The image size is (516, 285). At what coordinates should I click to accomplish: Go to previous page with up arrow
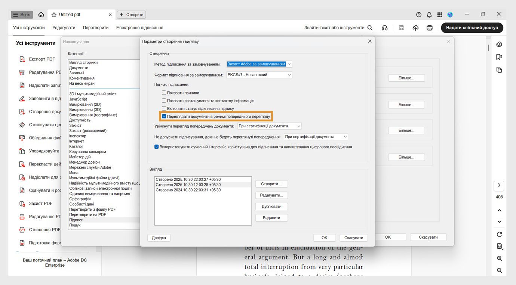coord(499,210)
